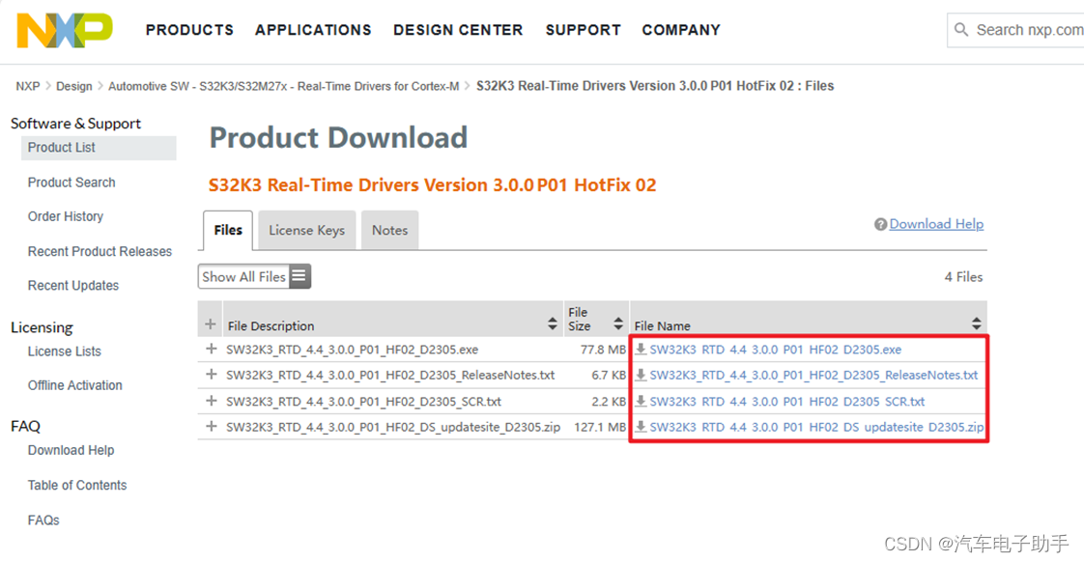This screenshot has width=1084, height=562.
Task: Expand the D2305.exe file description row
Action: pos(211,350)
